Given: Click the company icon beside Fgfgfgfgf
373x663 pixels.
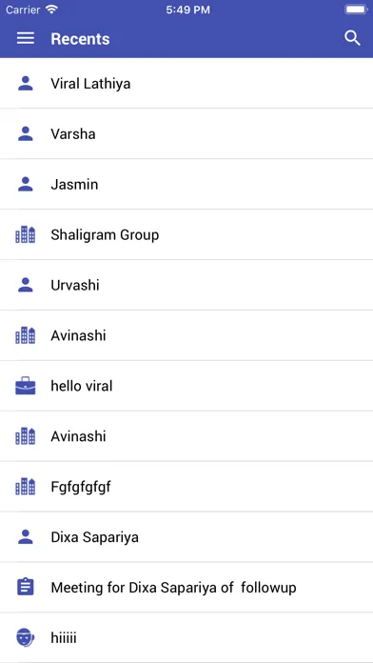Looking at the screenshot, I should pos(26,487).
